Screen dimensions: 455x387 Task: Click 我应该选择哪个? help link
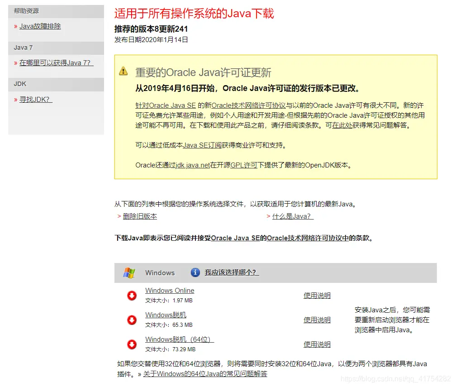[232, 272]
